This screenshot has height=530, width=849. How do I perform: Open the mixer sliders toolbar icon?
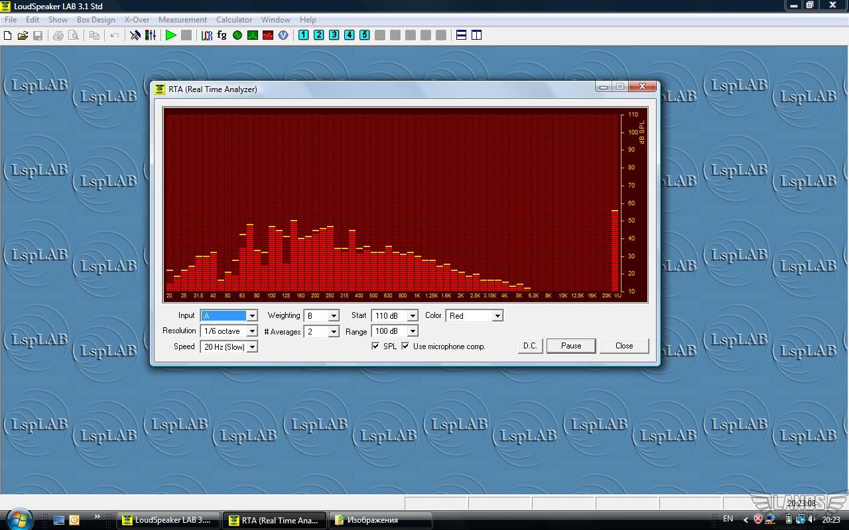151,35
